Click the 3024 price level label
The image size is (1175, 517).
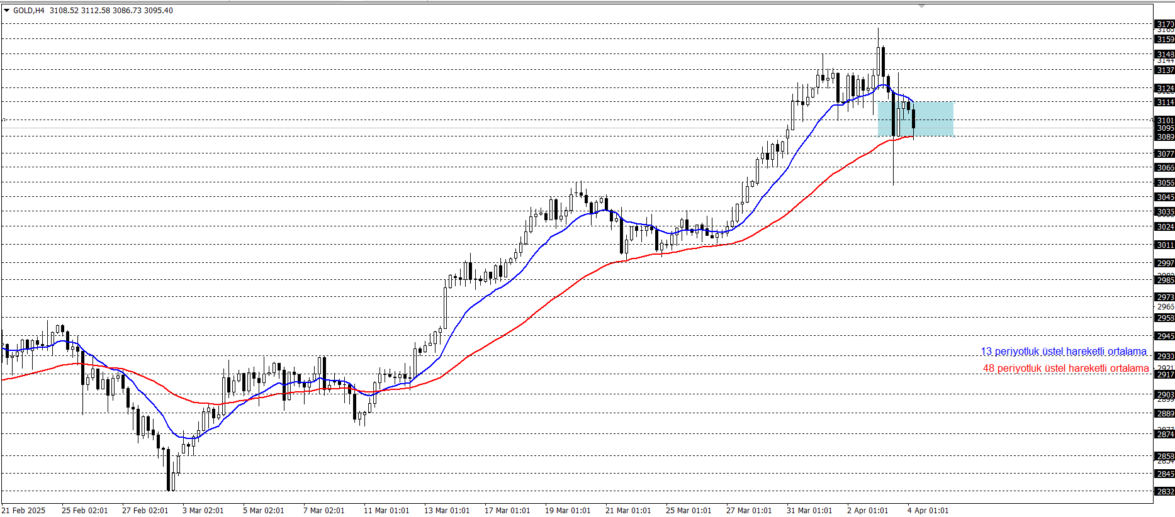[1165, 227]
